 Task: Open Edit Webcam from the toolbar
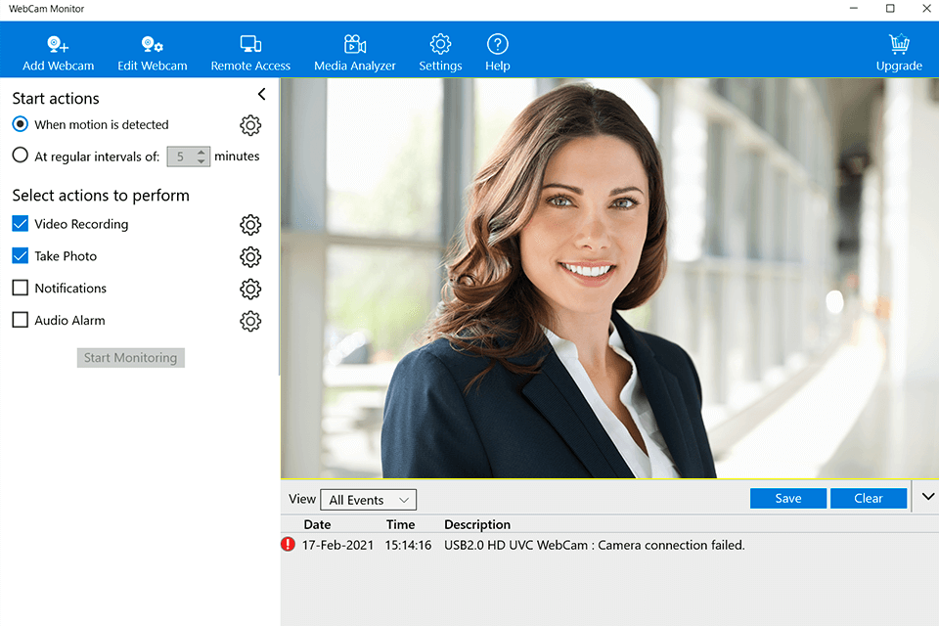(x=153, y=53)
